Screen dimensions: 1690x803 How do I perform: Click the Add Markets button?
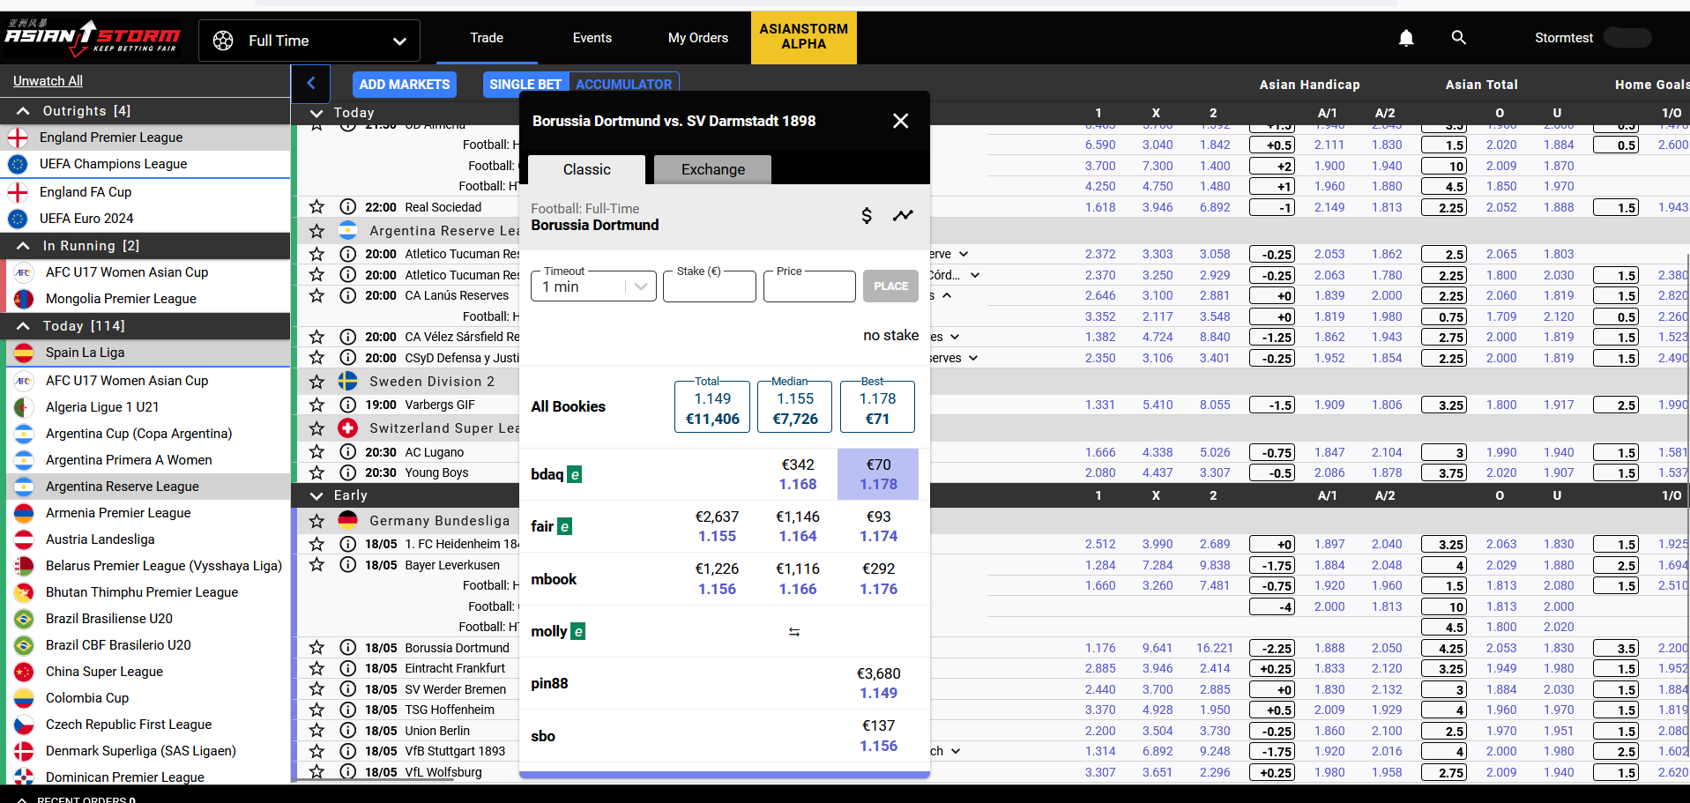click(x=405, y=85)
